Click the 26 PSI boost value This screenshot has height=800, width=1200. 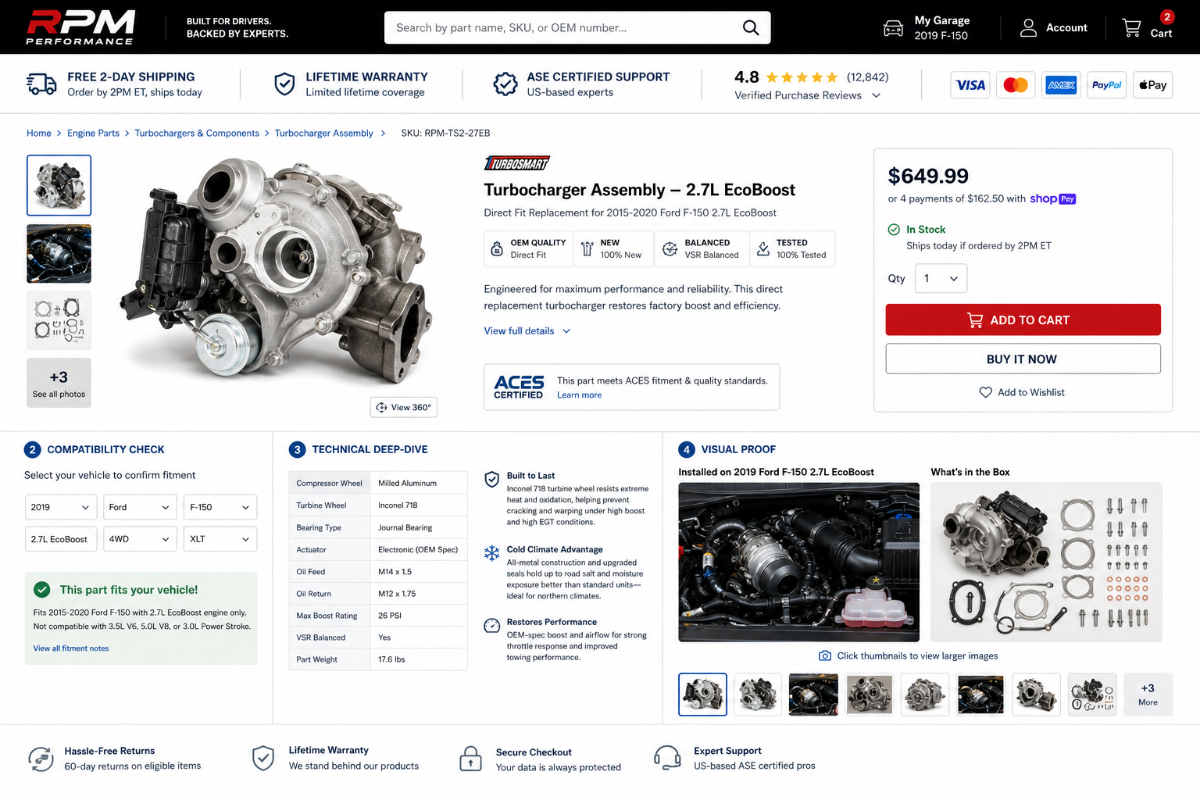click(390, 616)
